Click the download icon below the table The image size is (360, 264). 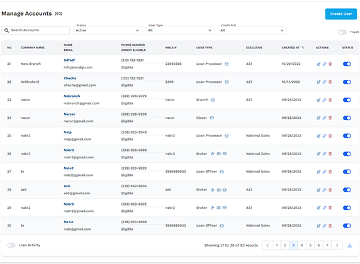[349, 245]
